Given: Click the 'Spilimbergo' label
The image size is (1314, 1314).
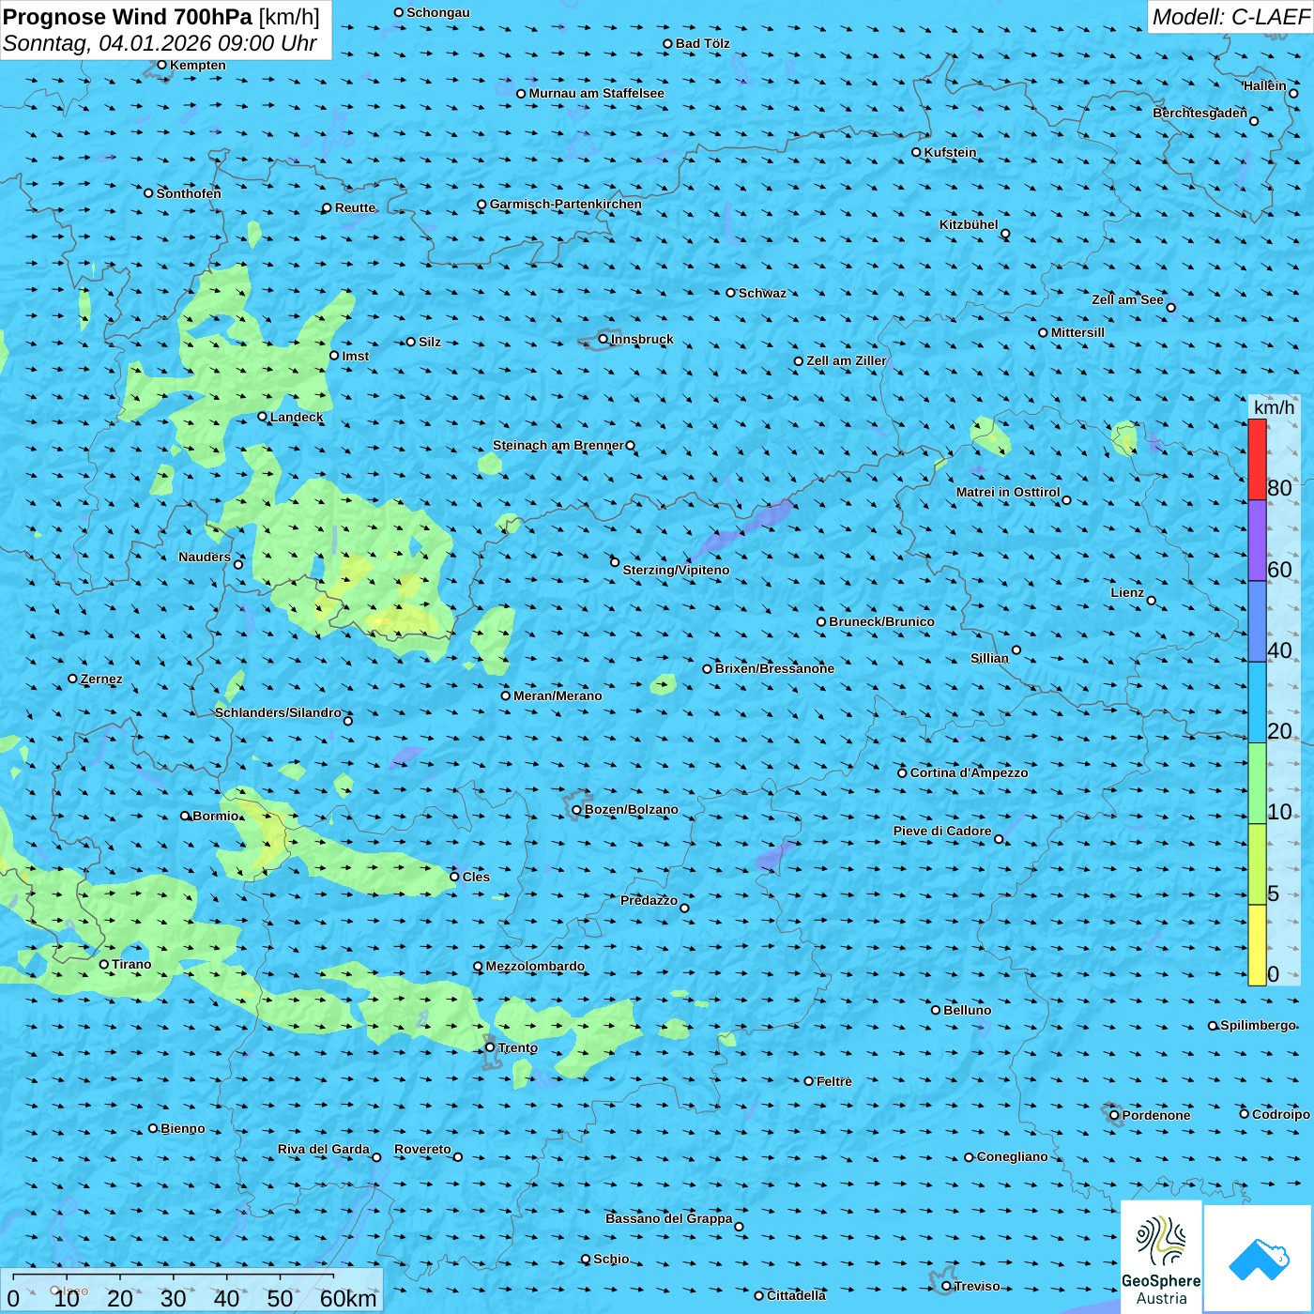Looking at the screenshot, I should pyautogui.click(x=1259, y=1025).
